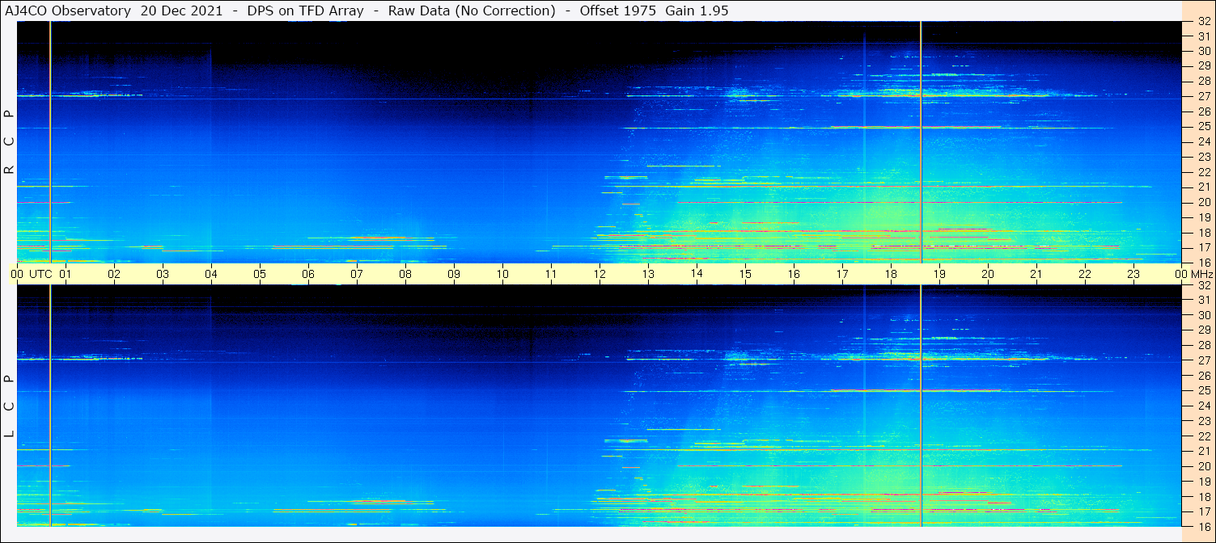Screen dimensions: 1216x543
Task: Click the 21 MHz label of LCP panel
Action: pyautogui.click(x=1204, y=451)
